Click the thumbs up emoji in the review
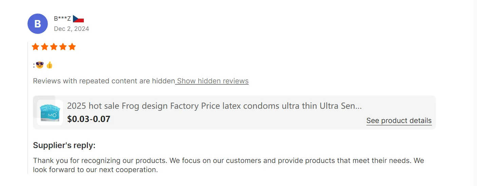477x186 pixels. (50, 65)
